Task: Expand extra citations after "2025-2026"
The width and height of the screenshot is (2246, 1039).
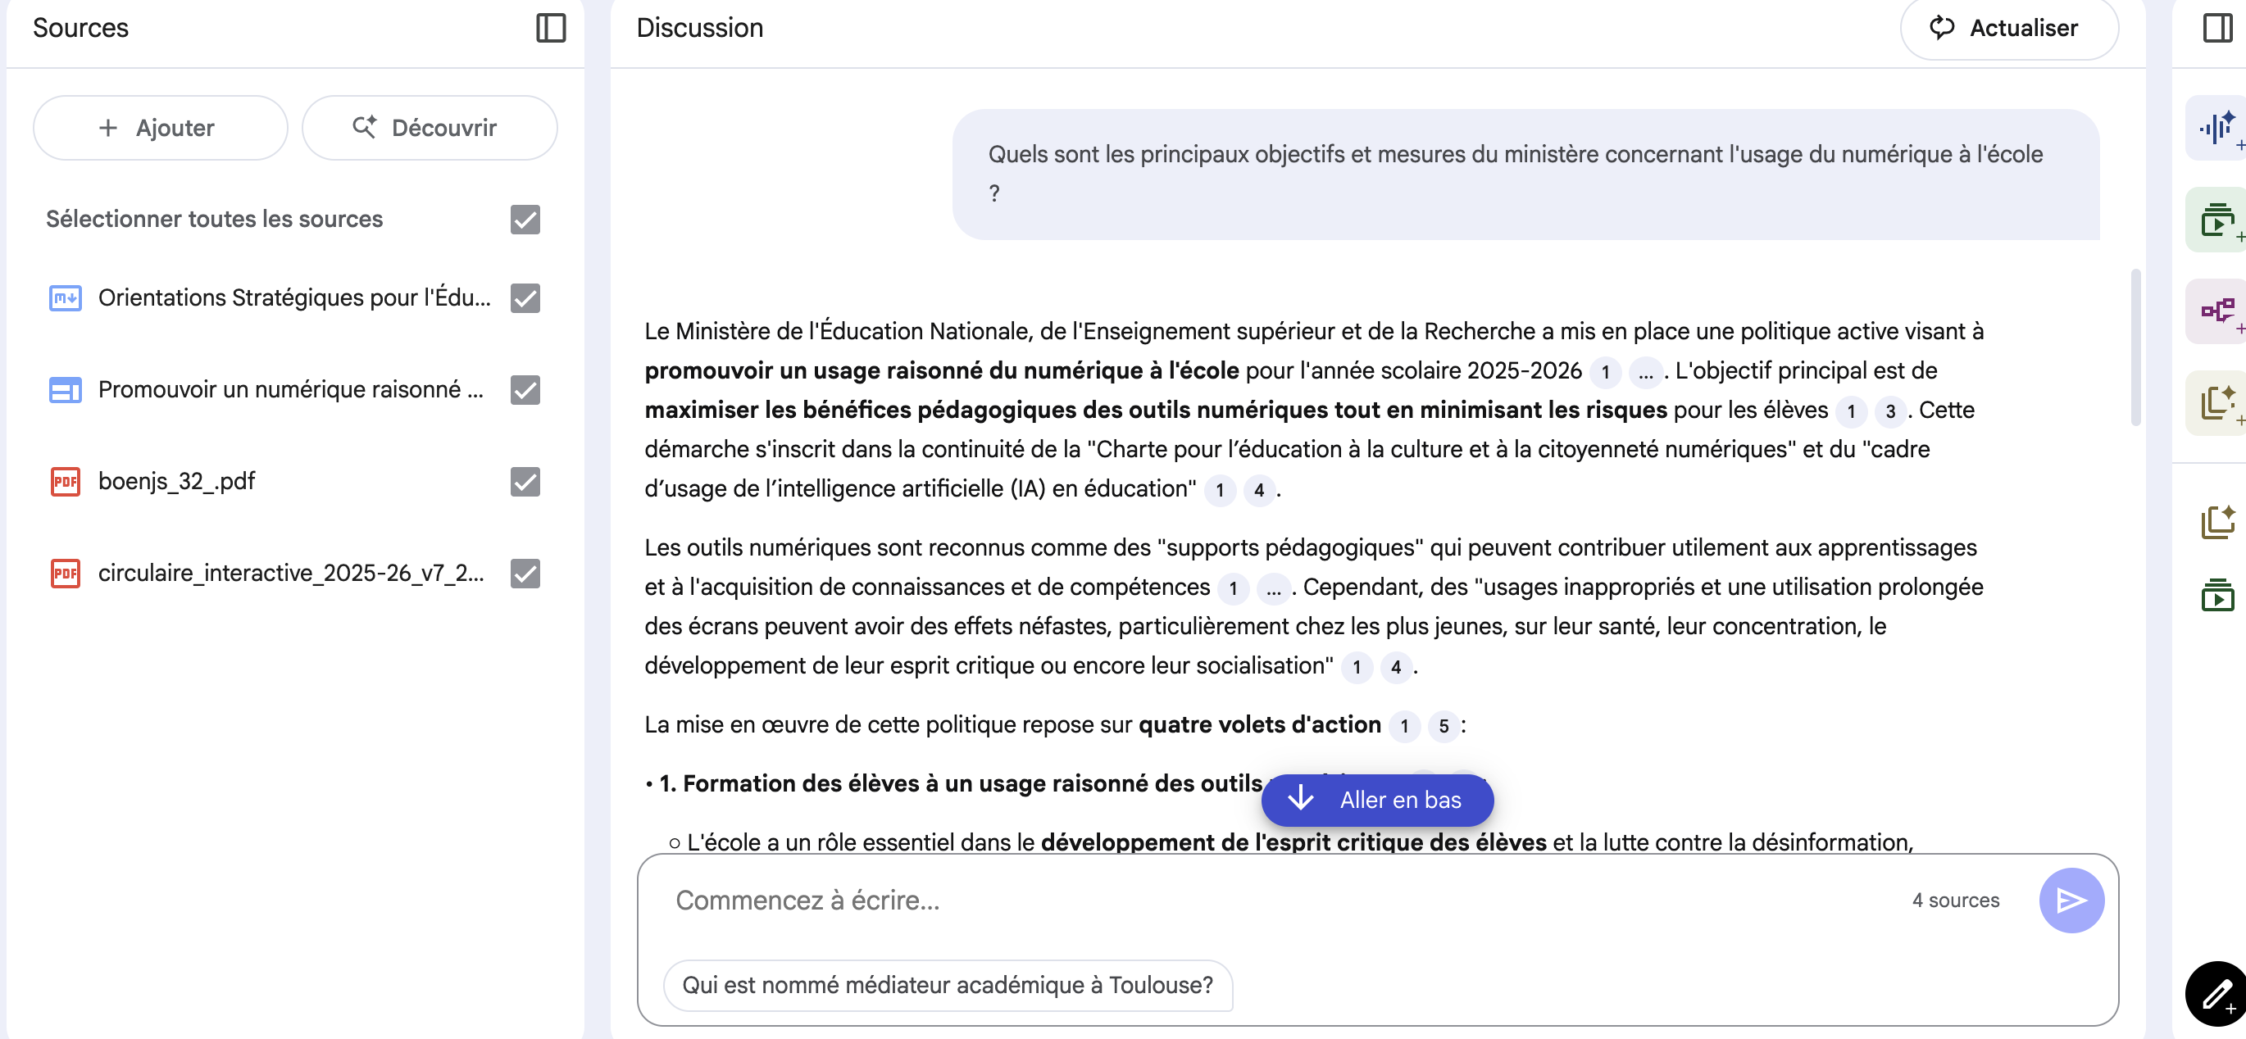Action: [1645, 373]
